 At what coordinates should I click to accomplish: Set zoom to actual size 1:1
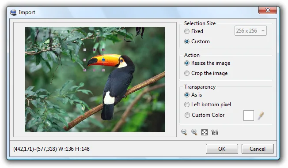click(215, 132)
